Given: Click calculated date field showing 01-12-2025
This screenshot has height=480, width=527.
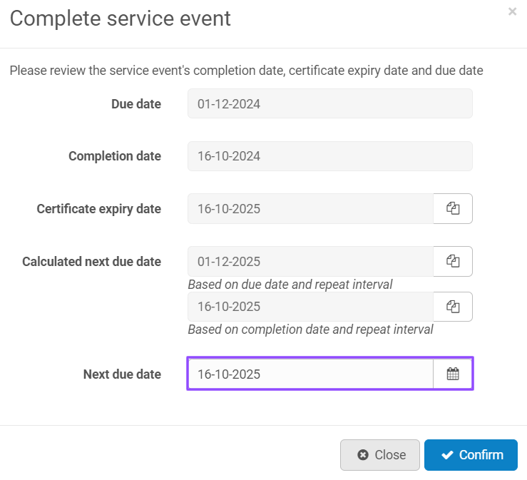Looking at the screenshot, I should 310,261.
